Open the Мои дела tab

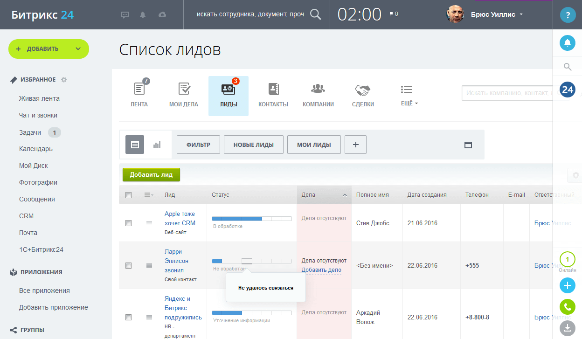click(184, 96)
